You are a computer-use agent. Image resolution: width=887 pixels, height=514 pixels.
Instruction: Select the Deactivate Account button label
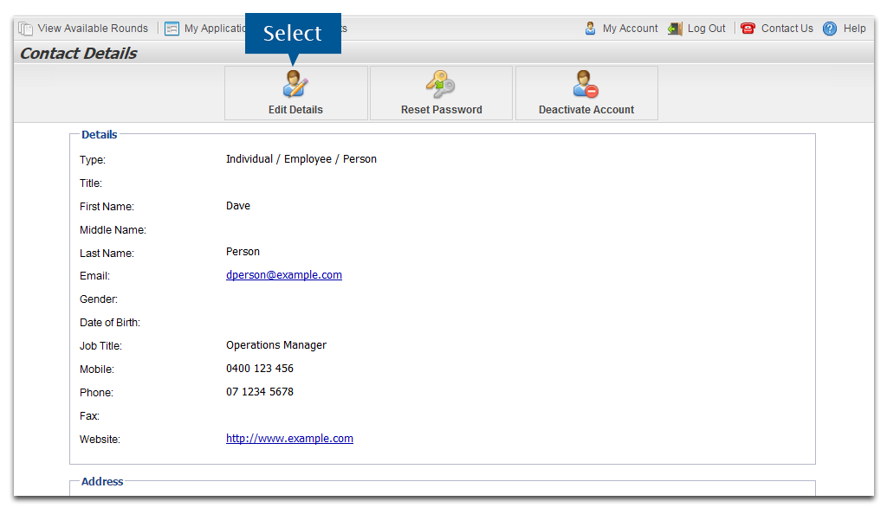(586, 110)
